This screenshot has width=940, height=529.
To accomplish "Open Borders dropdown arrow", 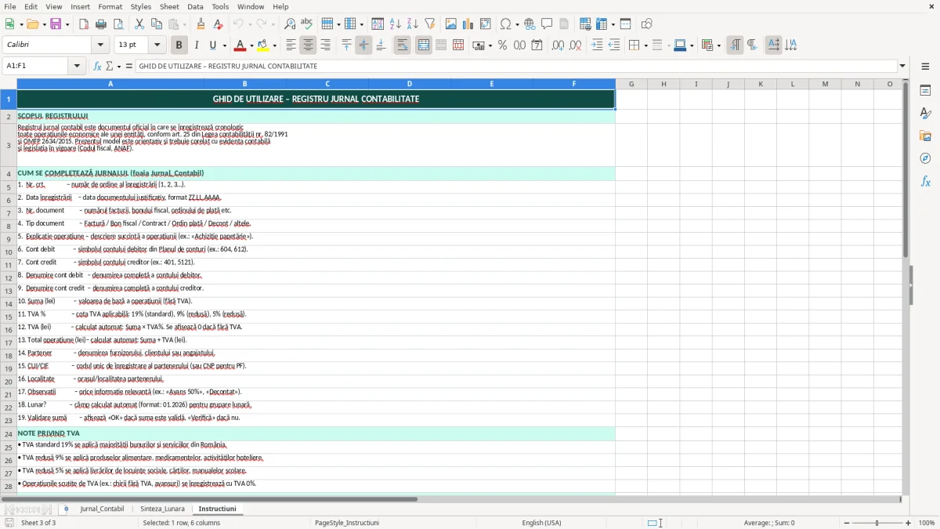I will 645,45.
